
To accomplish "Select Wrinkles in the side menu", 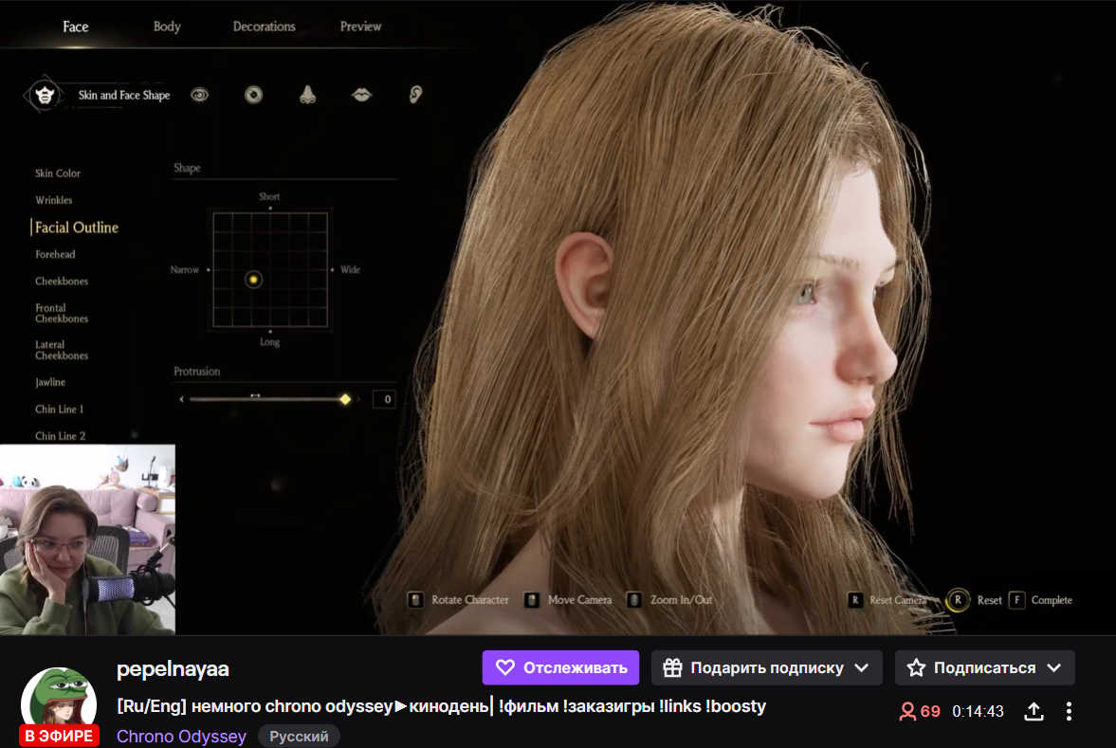I will (53, 200).
